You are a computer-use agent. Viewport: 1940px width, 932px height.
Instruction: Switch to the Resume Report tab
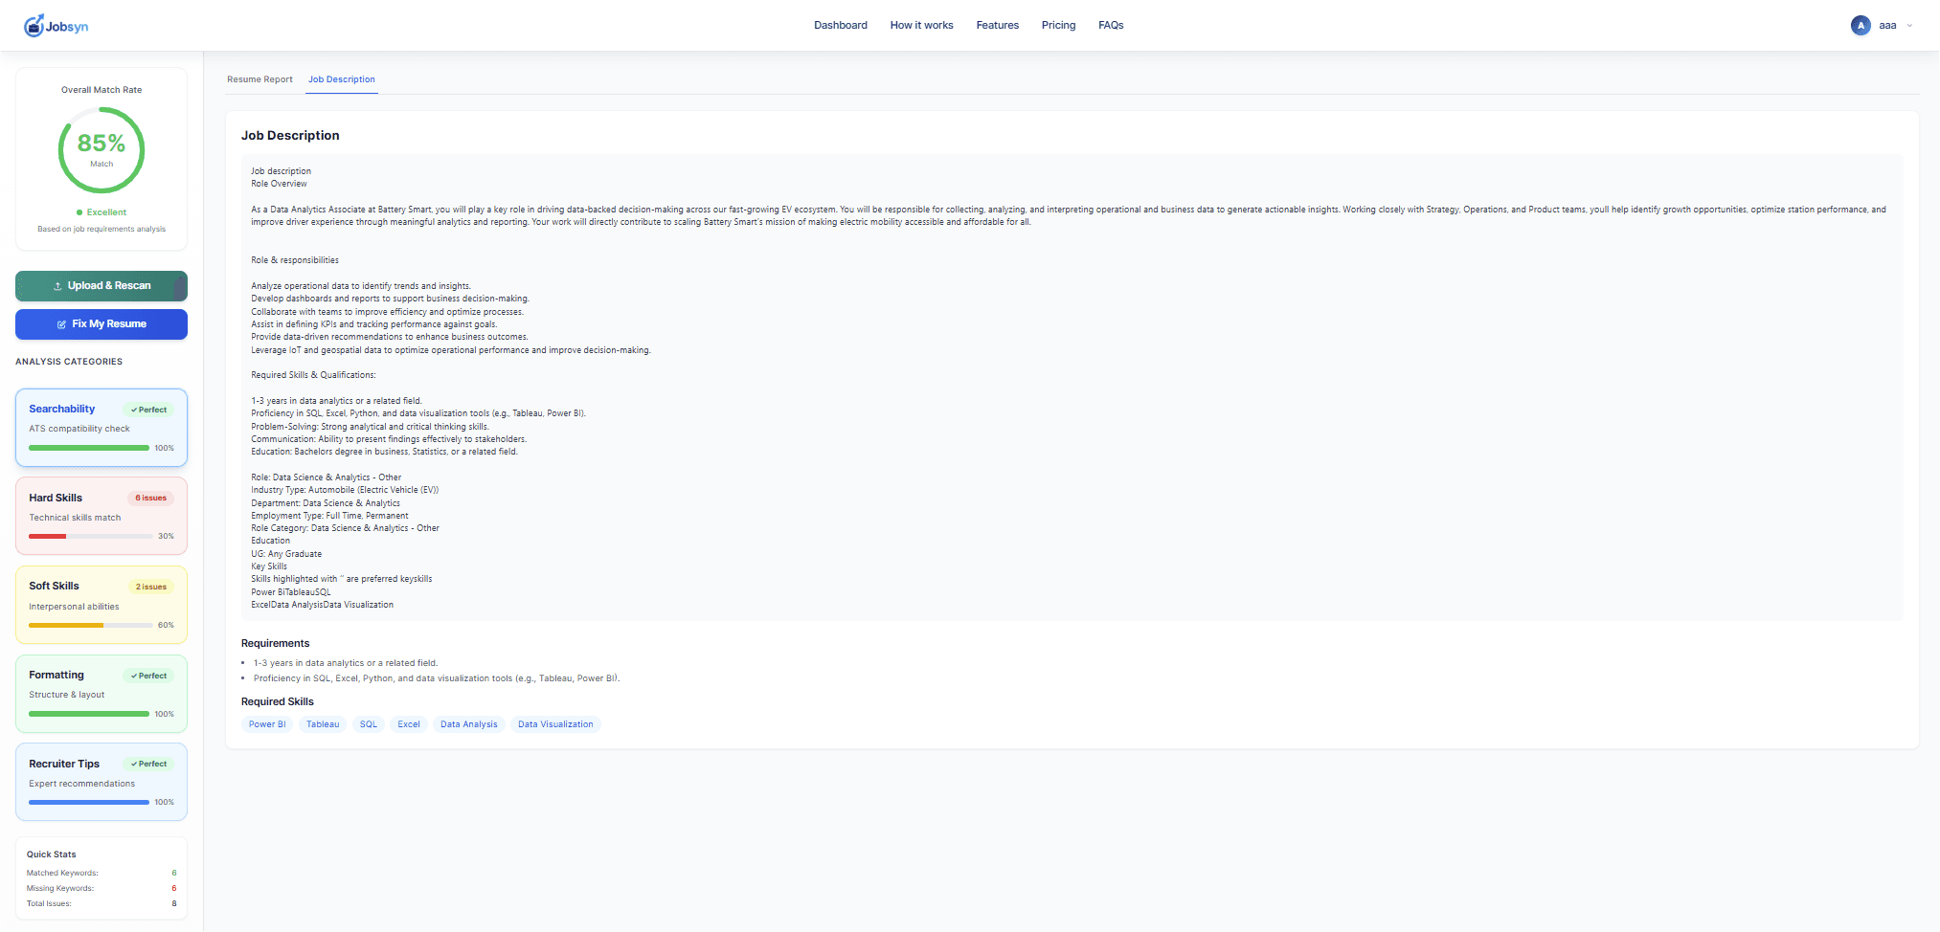(259, 79)
